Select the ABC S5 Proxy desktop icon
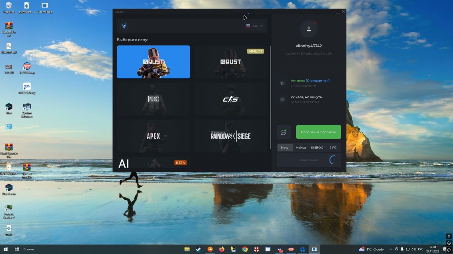This screenshot has width=453, height=254. tap(27, 89)
